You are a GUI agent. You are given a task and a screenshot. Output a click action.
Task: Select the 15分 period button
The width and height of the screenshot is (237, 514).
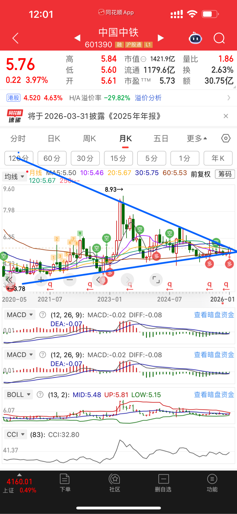click(118, 158)
